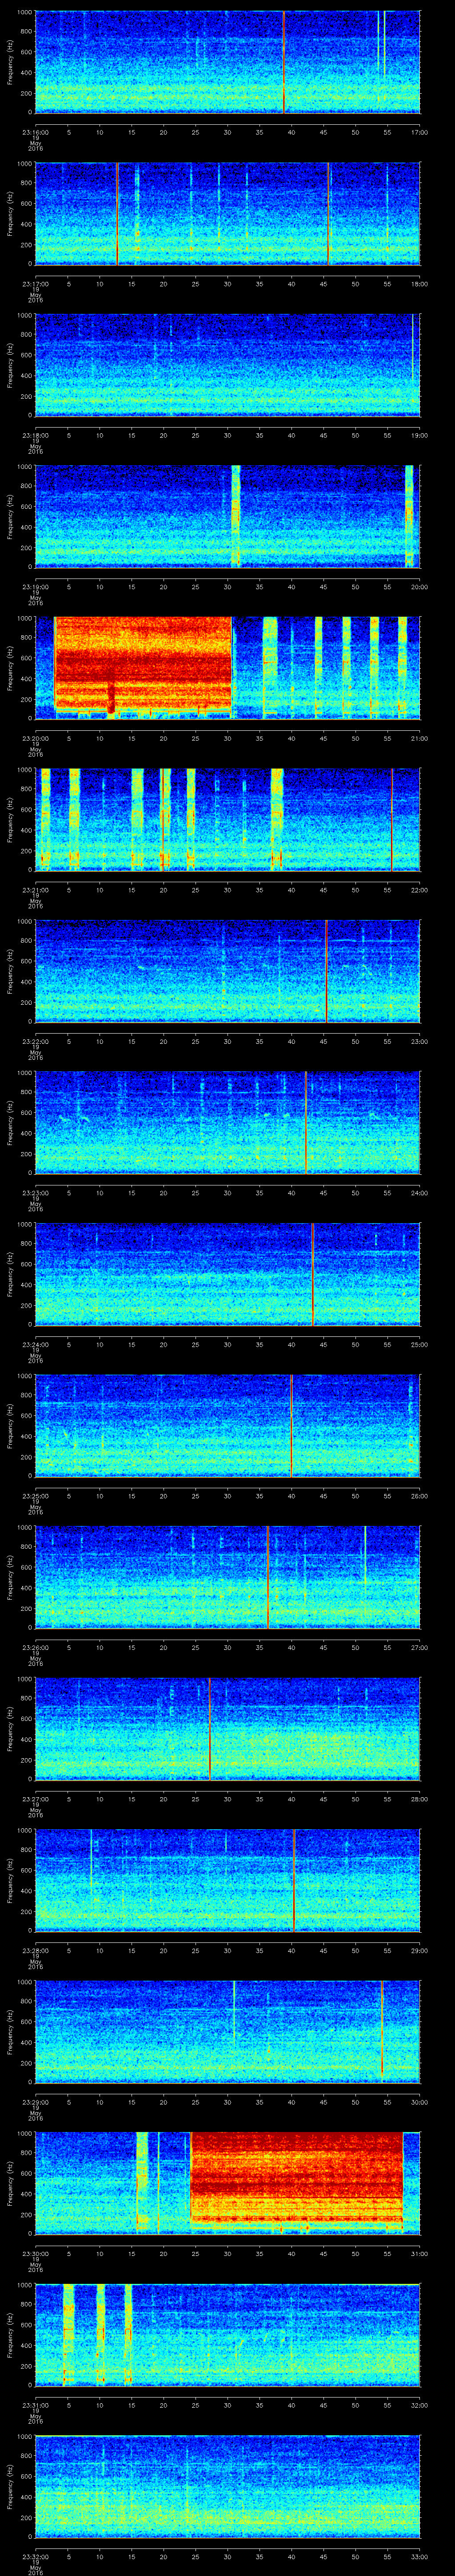This screenshot has width=455, height=2576.
Task: Click the 21:00 end time label
Action: 419,738
